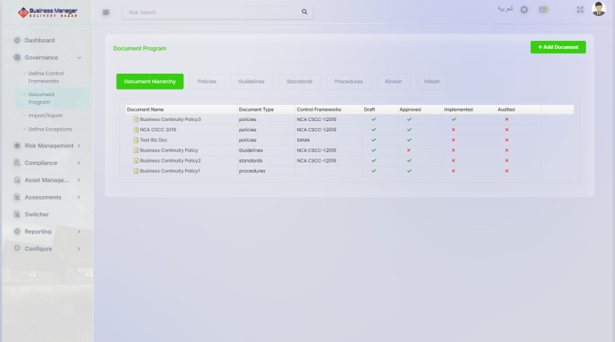Open the mail notifications icon
The width and height of the screenshot is (615, 342).
544,10
